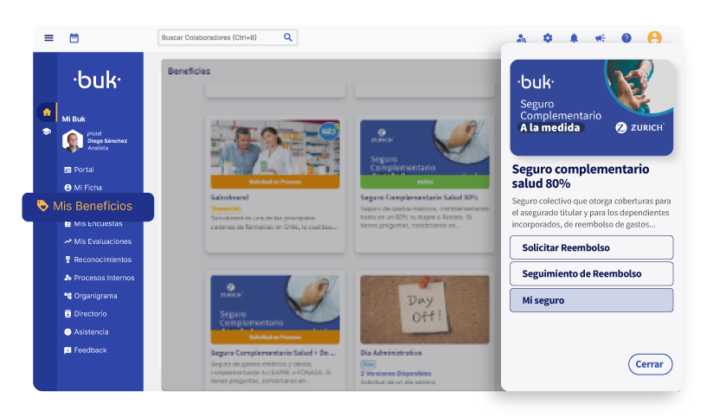This screenshot has height=417, width=713.
Task: Open the orange user profile avatar
Action: 654,37
